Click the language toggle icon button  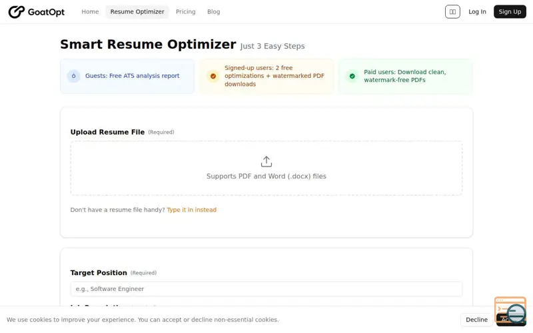[452, 12]
